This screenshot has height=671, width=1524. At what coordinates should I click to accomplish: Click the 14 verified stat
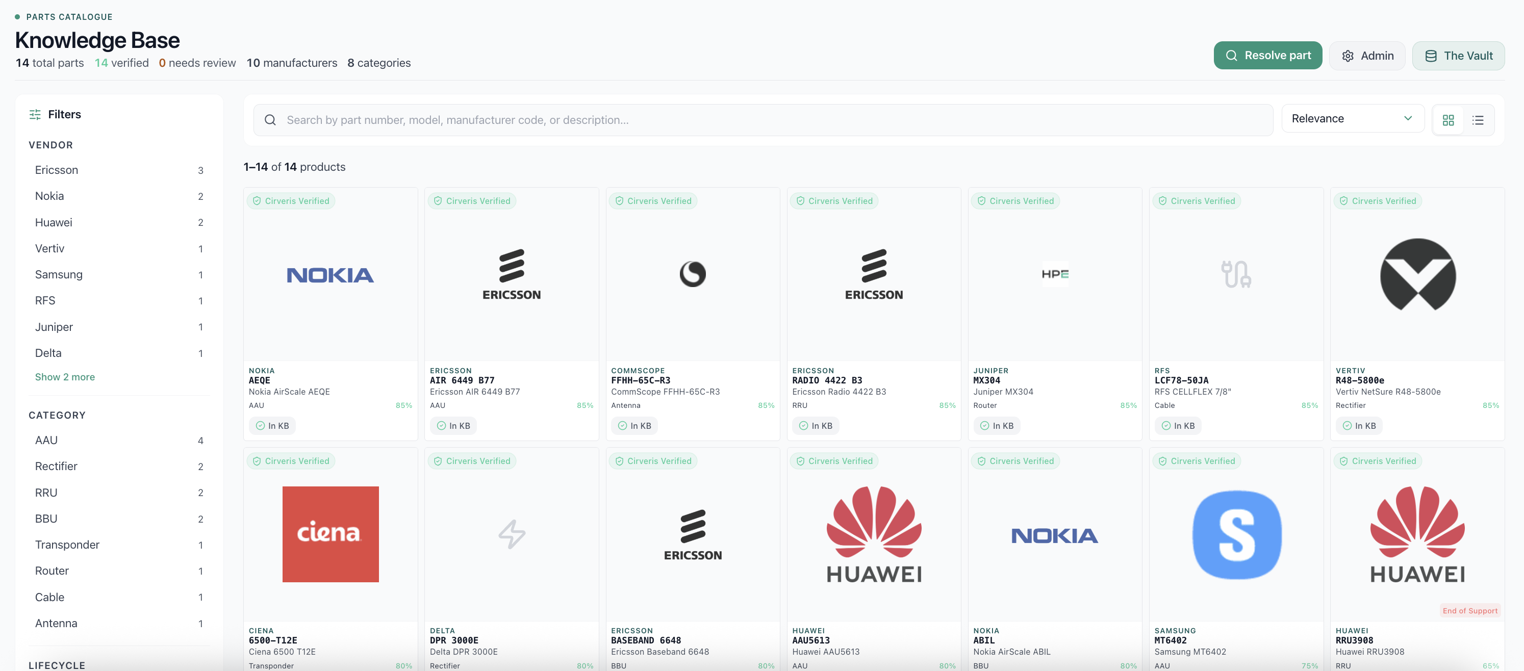click(121, 63)
